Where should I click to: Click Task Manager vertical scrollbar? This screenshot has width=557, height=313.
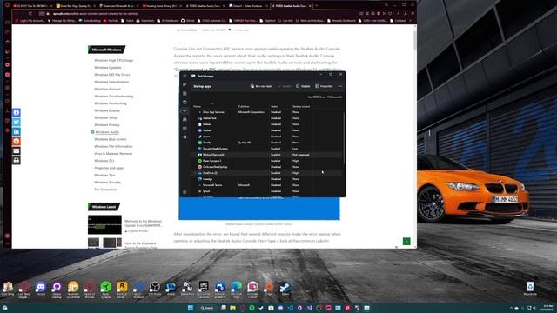click(344, 138)
